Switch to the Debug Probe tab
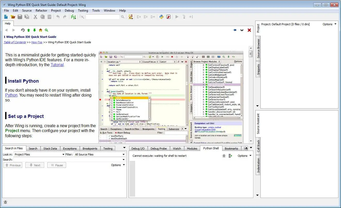Screen dimensions: 341x208 (159, 149)
